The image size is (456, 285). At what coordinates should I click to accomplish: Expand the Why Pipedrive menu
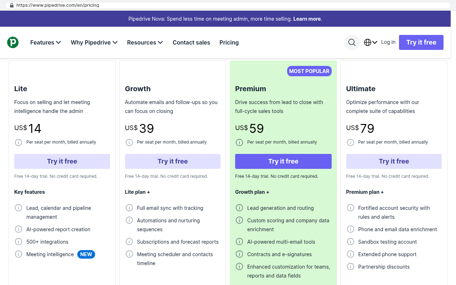(94, 42)
